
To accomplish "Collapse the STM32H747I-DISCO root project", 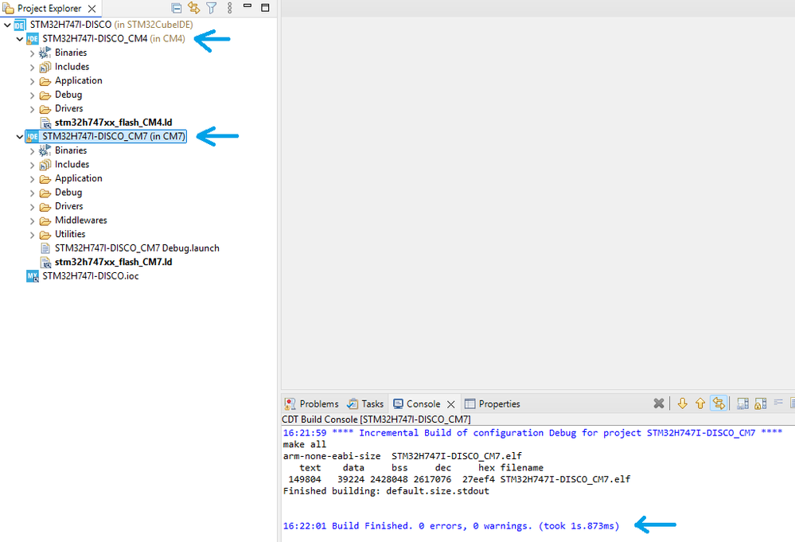I will coord(7,25).
